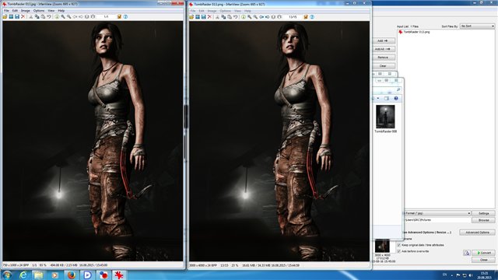This screenshot has width=498, height=280.
Task: Click Undo icon in the 013.jpg window toolbar
Action: point(49,16)
